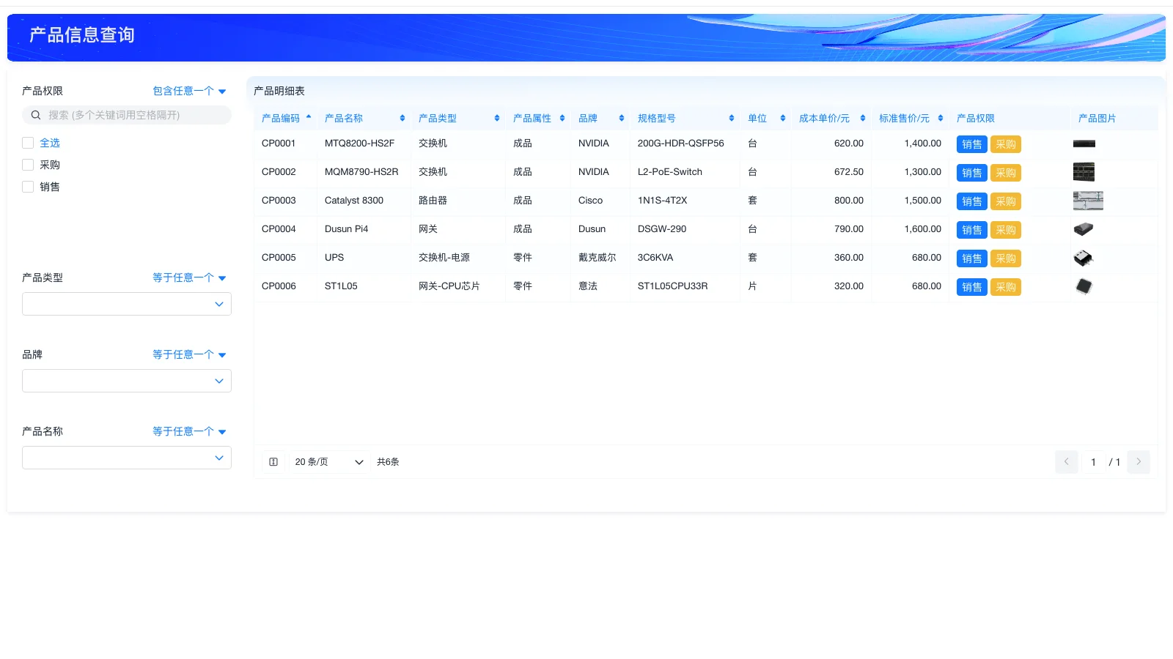
Task: Check the 全选 checkbox
Action: (x=28, y=142)
